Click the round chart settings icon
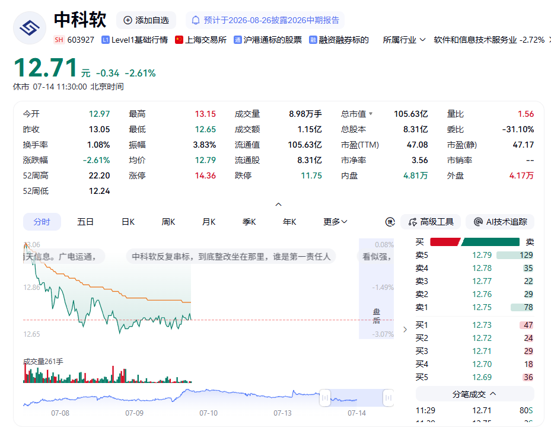The height and width of the screenshot is (434, 551). point(390,222)
